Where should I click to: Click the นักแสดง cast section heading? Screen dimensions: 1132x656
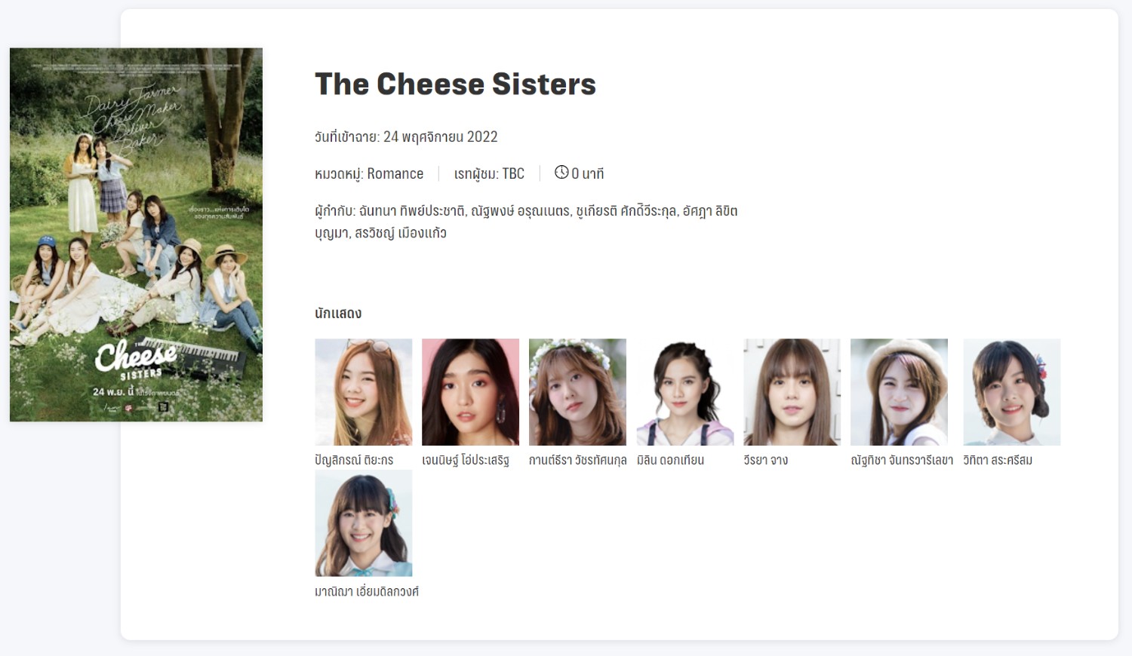click(338, 313)
